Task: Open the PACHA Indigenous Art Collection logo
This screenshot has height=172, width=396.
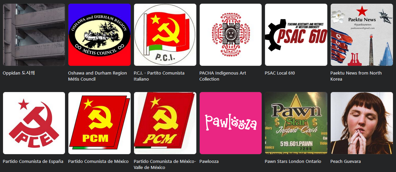Action: 230,35
